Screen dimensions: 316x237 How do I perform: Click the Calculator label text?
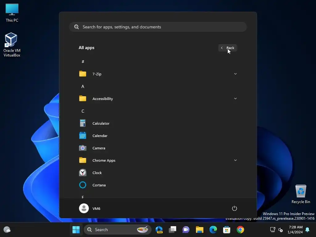point(101,123)
